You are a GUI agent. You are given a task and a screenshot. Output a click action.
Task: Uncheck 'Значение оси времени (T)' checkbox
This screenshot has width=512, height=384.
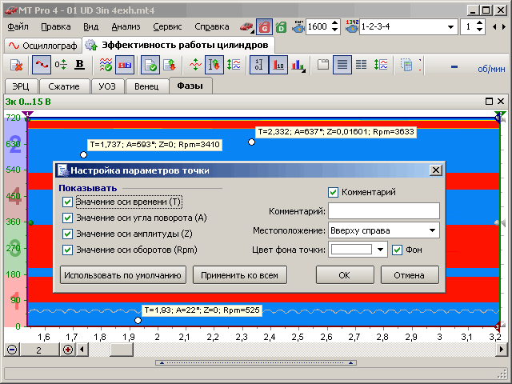pos(68,202)
